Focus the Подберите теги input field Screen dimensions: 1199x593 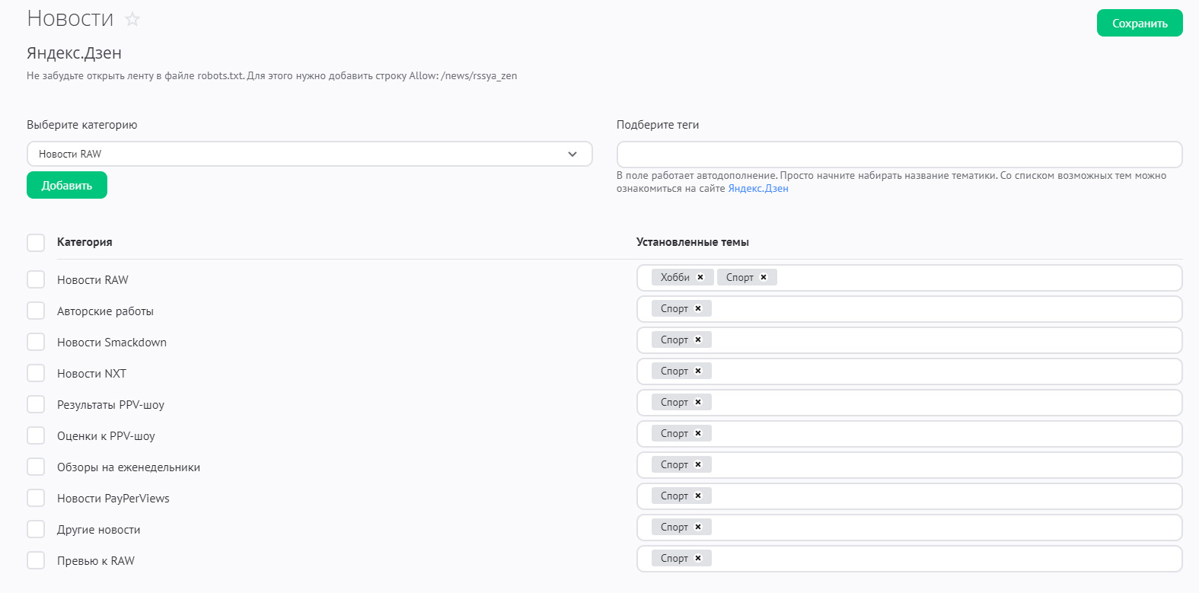[899, 155]
